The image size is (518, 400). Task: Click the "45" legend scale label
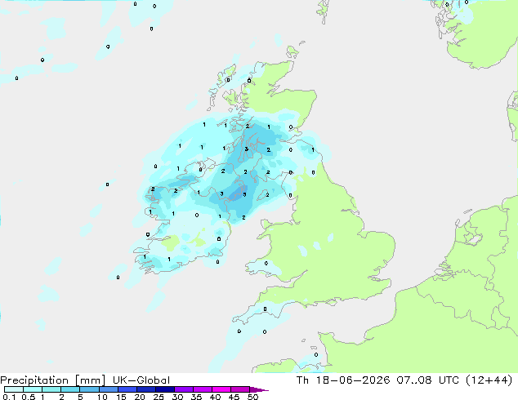[x=234, y=397]
